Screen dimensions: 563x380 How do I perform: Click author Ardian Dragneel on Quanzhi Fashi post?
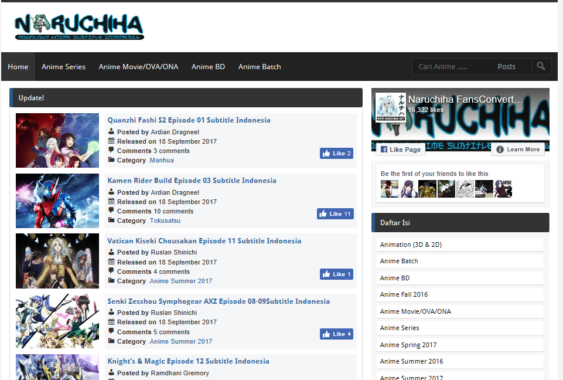(175, 133)
